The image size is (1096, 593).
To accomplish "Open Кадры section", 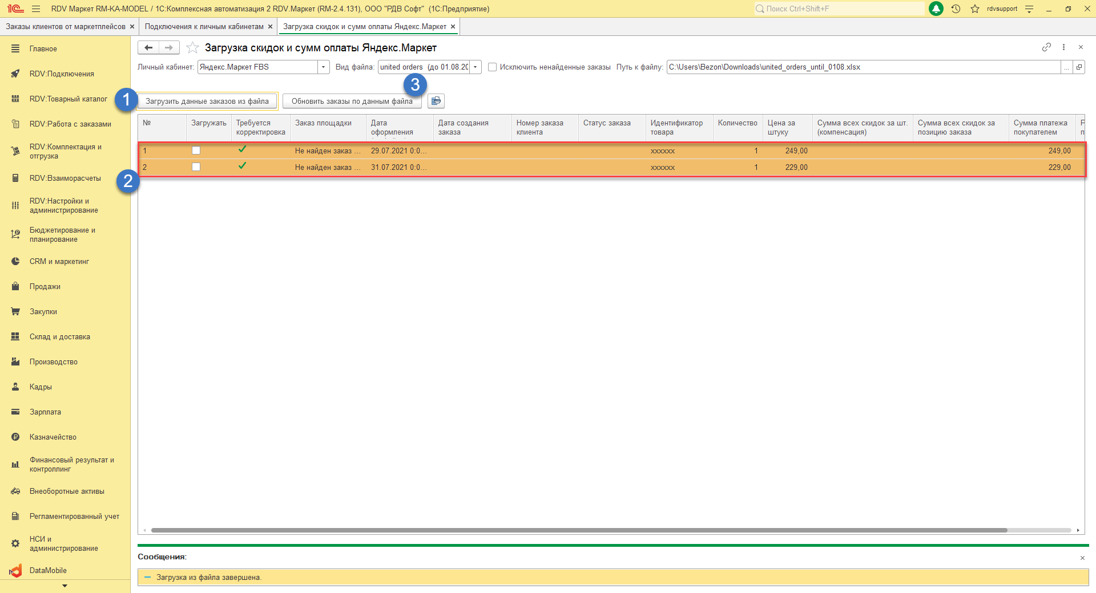I will [x=41, y=387].
